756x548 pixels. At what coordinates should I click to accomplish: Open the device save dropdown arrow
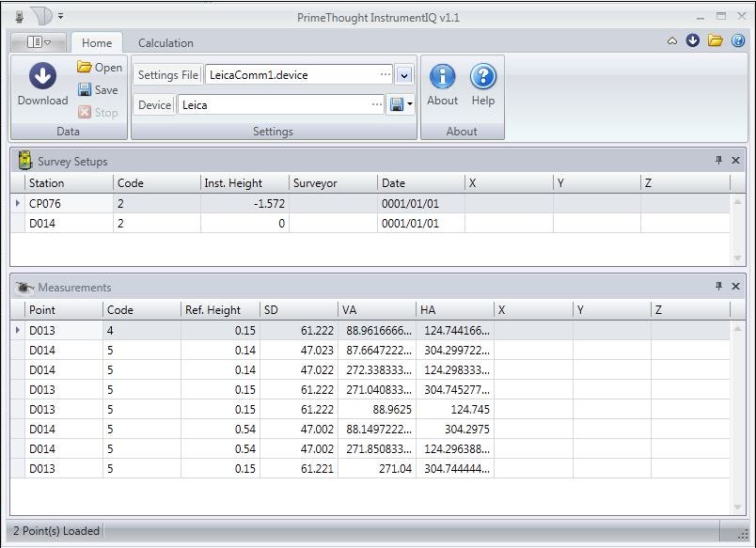tap(411, 105)
